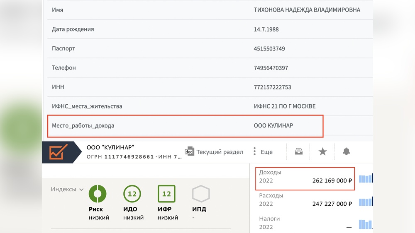
Task: Click the inbox tray icon
Action: (298, 151)
